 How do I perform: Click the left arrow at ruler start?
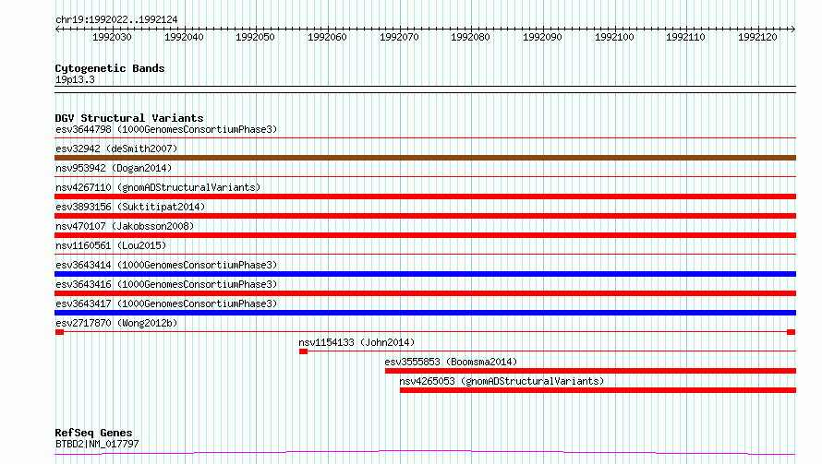[57, 29]
